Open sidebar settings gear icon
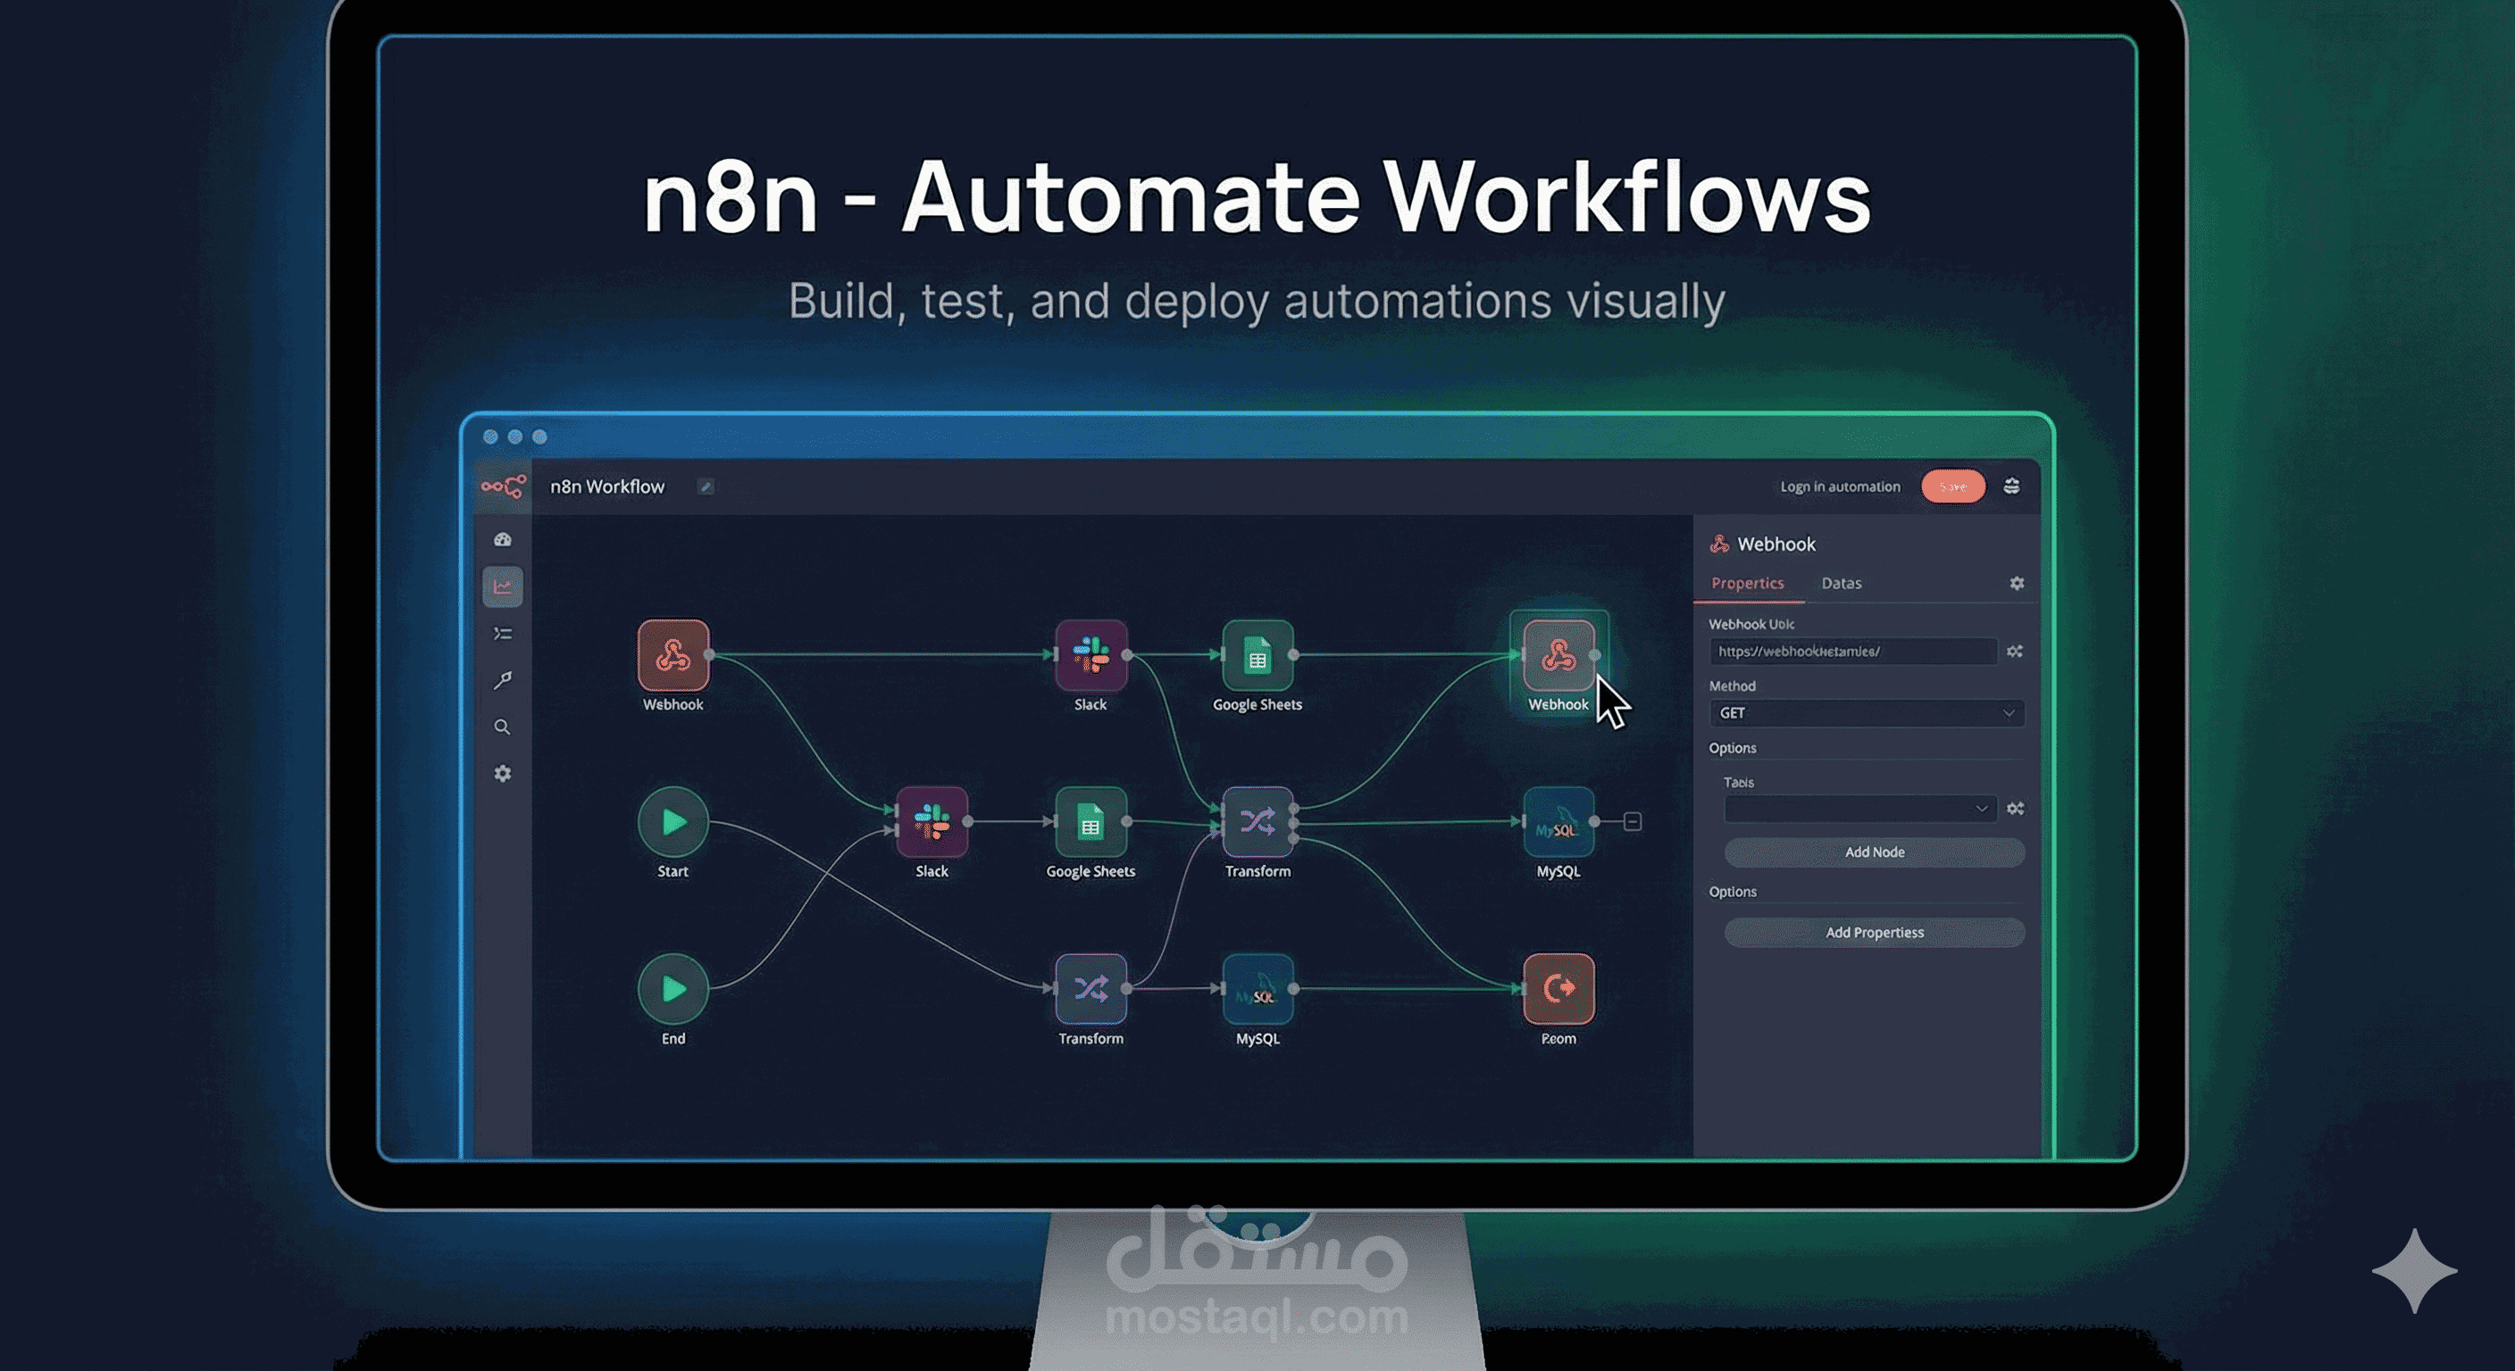Viewport: 2515px width, 1371px height. (x=503, y=774)
